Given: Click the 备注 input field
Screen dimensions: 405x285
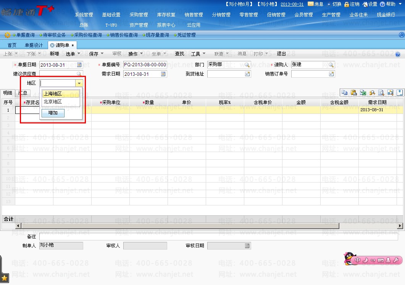Looking at the screenshot, I should pos(218,237).
